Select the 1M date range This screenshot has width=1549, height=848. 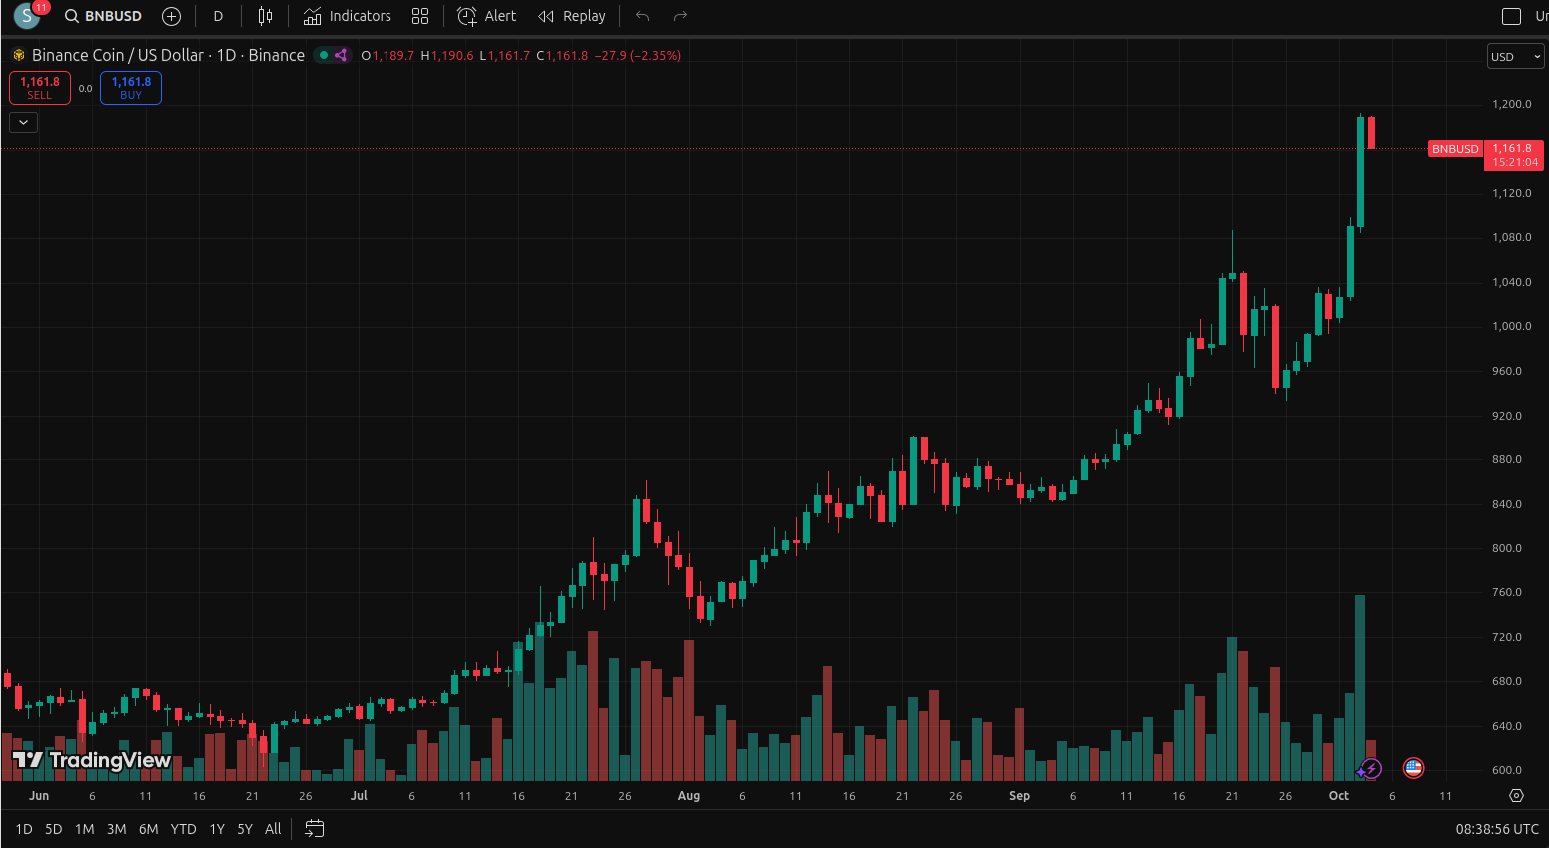pos(85,829)
